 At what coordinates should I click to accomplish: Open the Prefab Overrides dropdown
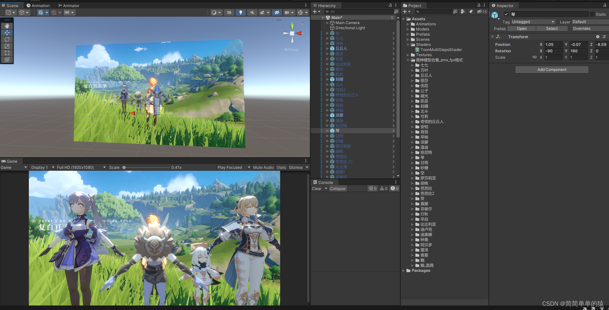click(x=590, y=29)
